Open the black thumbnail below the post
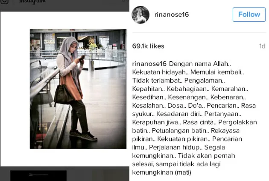 [x=38, y=175]
